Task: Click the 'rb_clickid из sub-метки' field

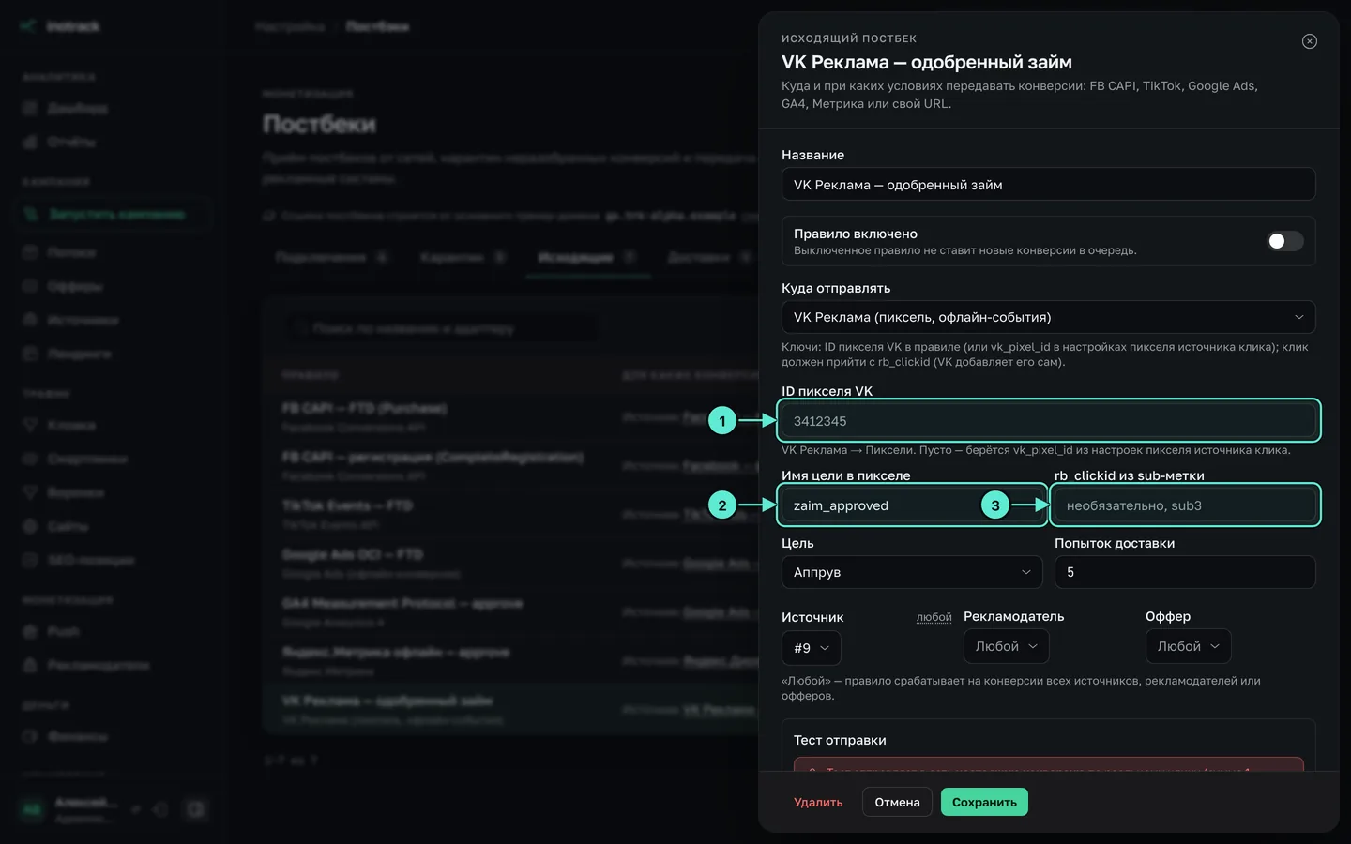Action: point(1185,505)
